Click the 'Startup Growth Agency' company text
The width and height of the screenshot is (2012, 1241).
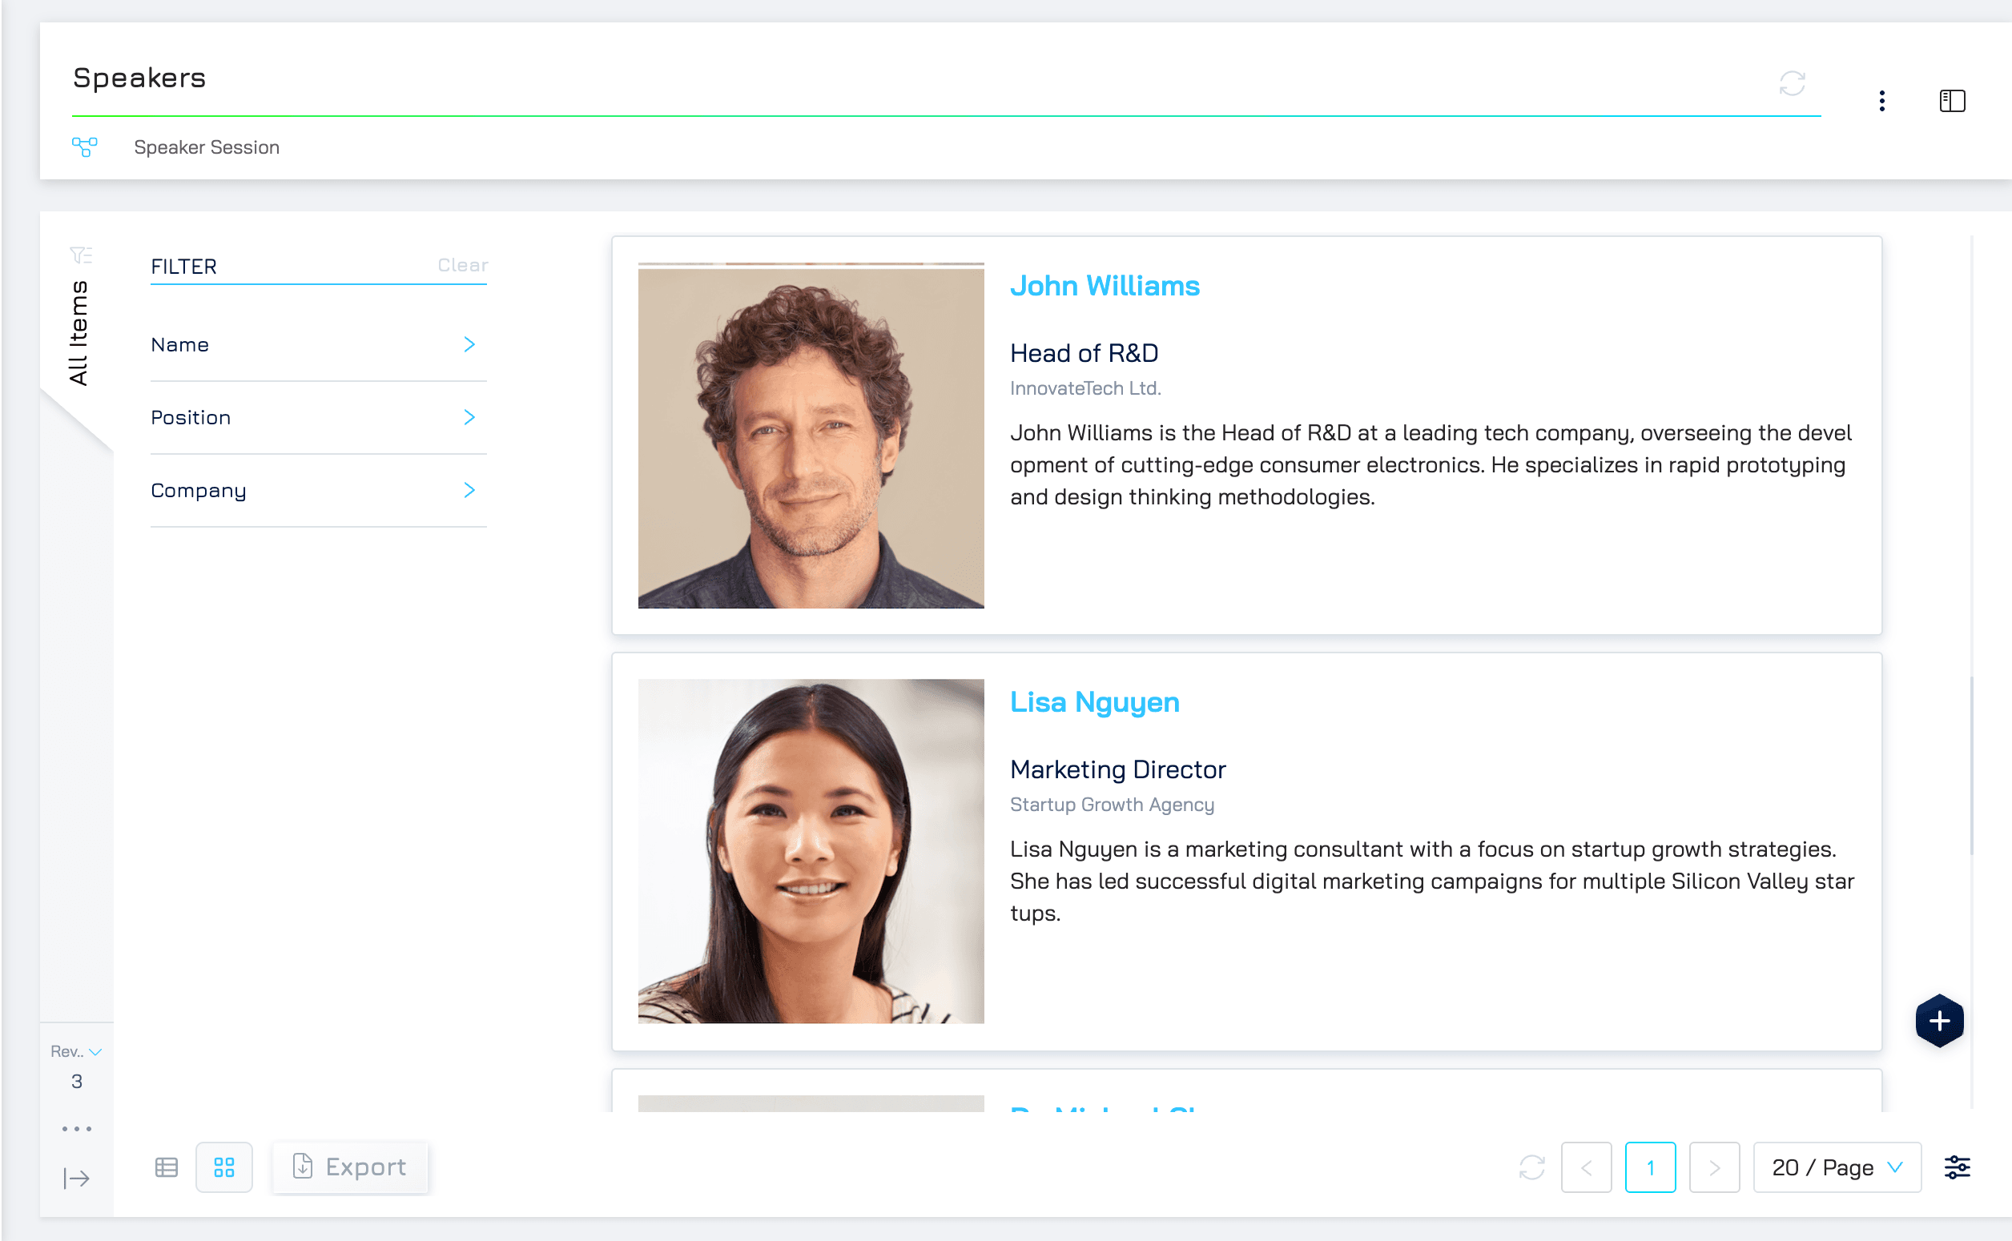[1112, 805]
